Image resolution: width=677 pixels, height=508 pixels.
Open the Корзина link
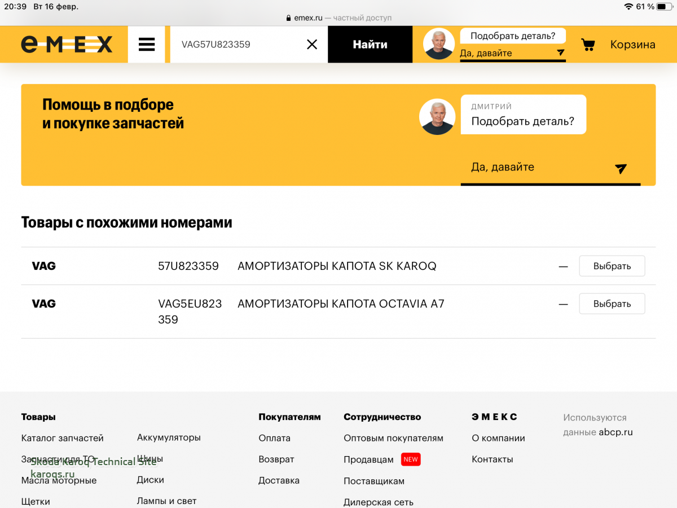[632, 45]
